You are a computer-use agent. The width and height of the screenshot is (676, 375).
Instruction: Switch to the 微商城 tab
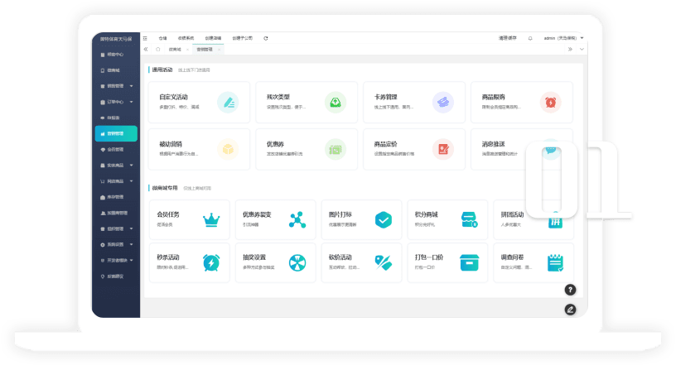(x=175, y=49)
